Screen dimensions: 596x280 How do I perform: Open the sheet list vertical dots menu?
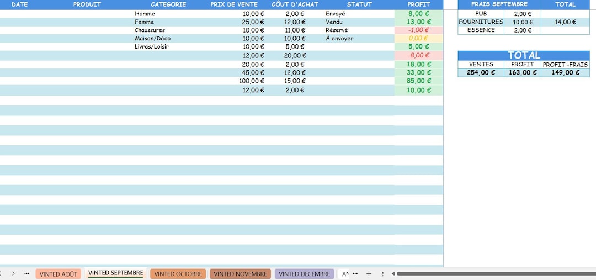(382, 273)
